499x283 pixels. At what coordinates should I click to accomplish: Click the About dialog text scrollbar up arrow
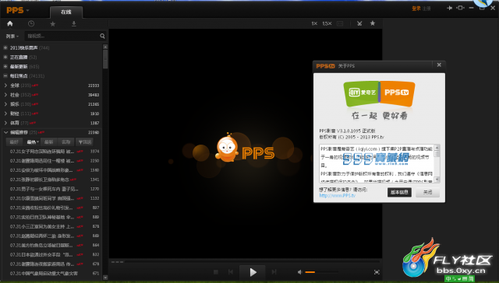437,148
